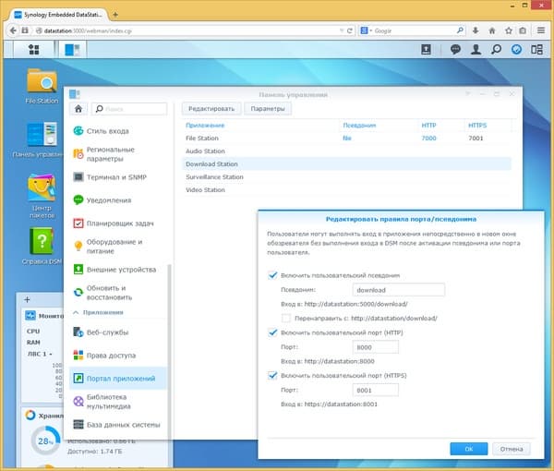The width and height of the screenshot is (554, 471).
Task: Toggle DSM widgets panel icon
Action: [536, 50]
